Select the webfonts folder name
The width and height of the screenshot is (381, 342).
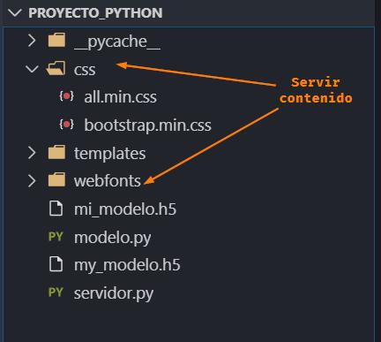point(108,181)
